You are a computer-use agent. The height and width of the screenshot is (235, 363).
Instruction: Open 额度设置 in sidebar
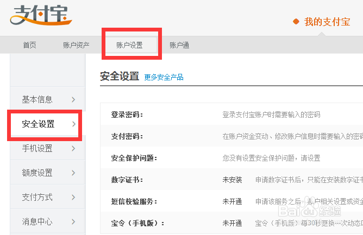click(x=48, y=173)
